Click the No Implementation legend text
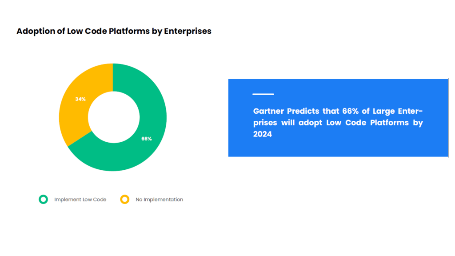This screenshot has height=256, width=455. click(x=160, y=200)
